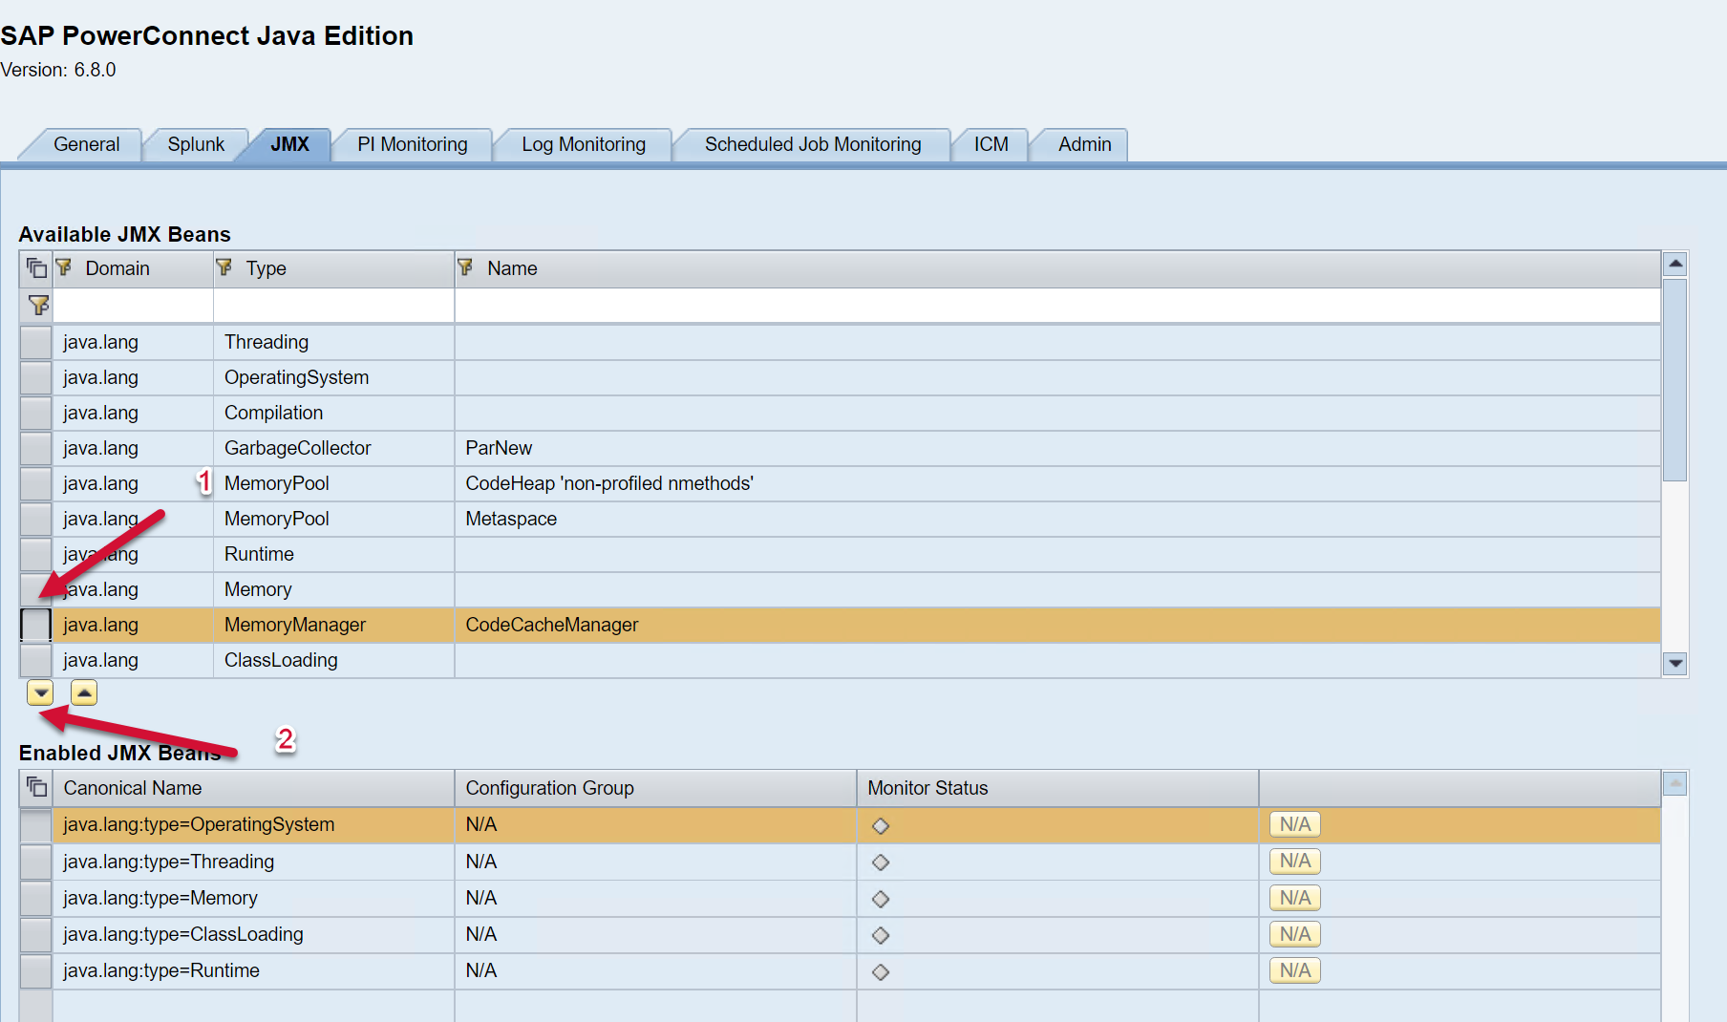Click yellow up-arrow button to remove bean
Screen dimensions: 1727x1022
coord(84,692)
